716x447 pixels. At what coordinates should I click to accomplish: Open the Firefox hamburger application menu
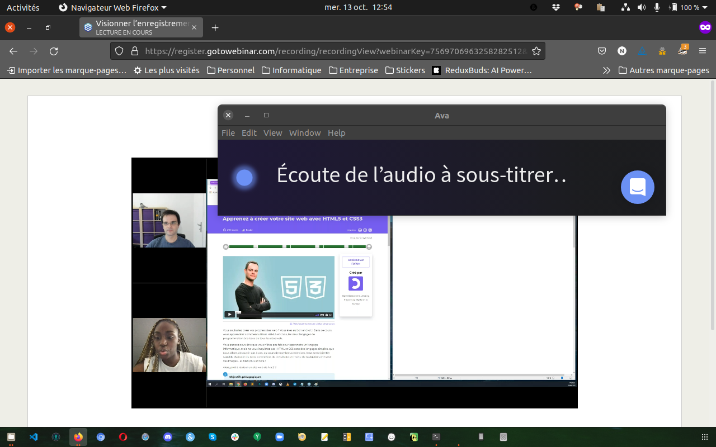[x=703, y=51]
